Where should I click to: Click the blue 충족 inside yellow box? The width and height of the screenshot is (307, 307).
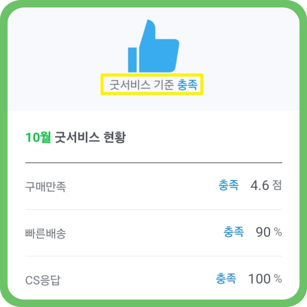pos(188,85)
